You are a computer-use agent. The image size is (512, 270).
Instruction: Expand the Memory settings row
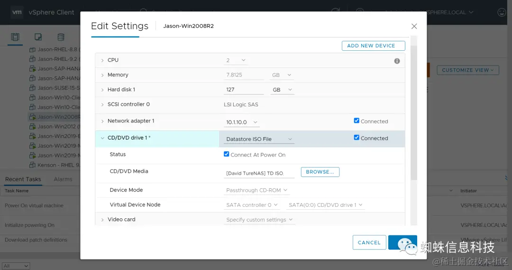pyautogui.click(x=102, y=75)
